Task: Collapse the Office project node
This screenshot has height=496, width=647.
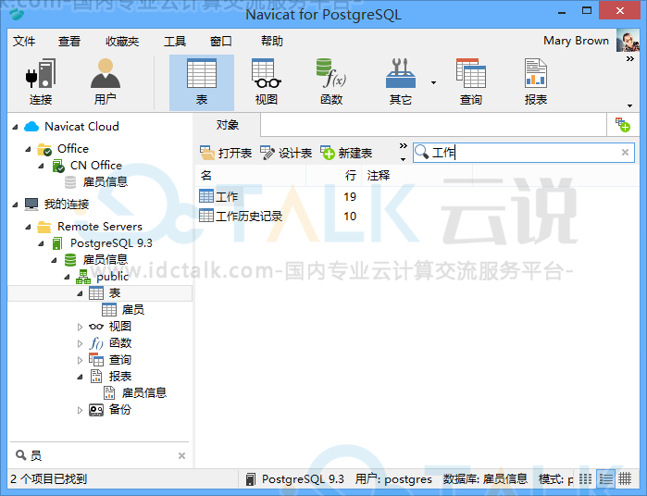Action: (28, 149)
